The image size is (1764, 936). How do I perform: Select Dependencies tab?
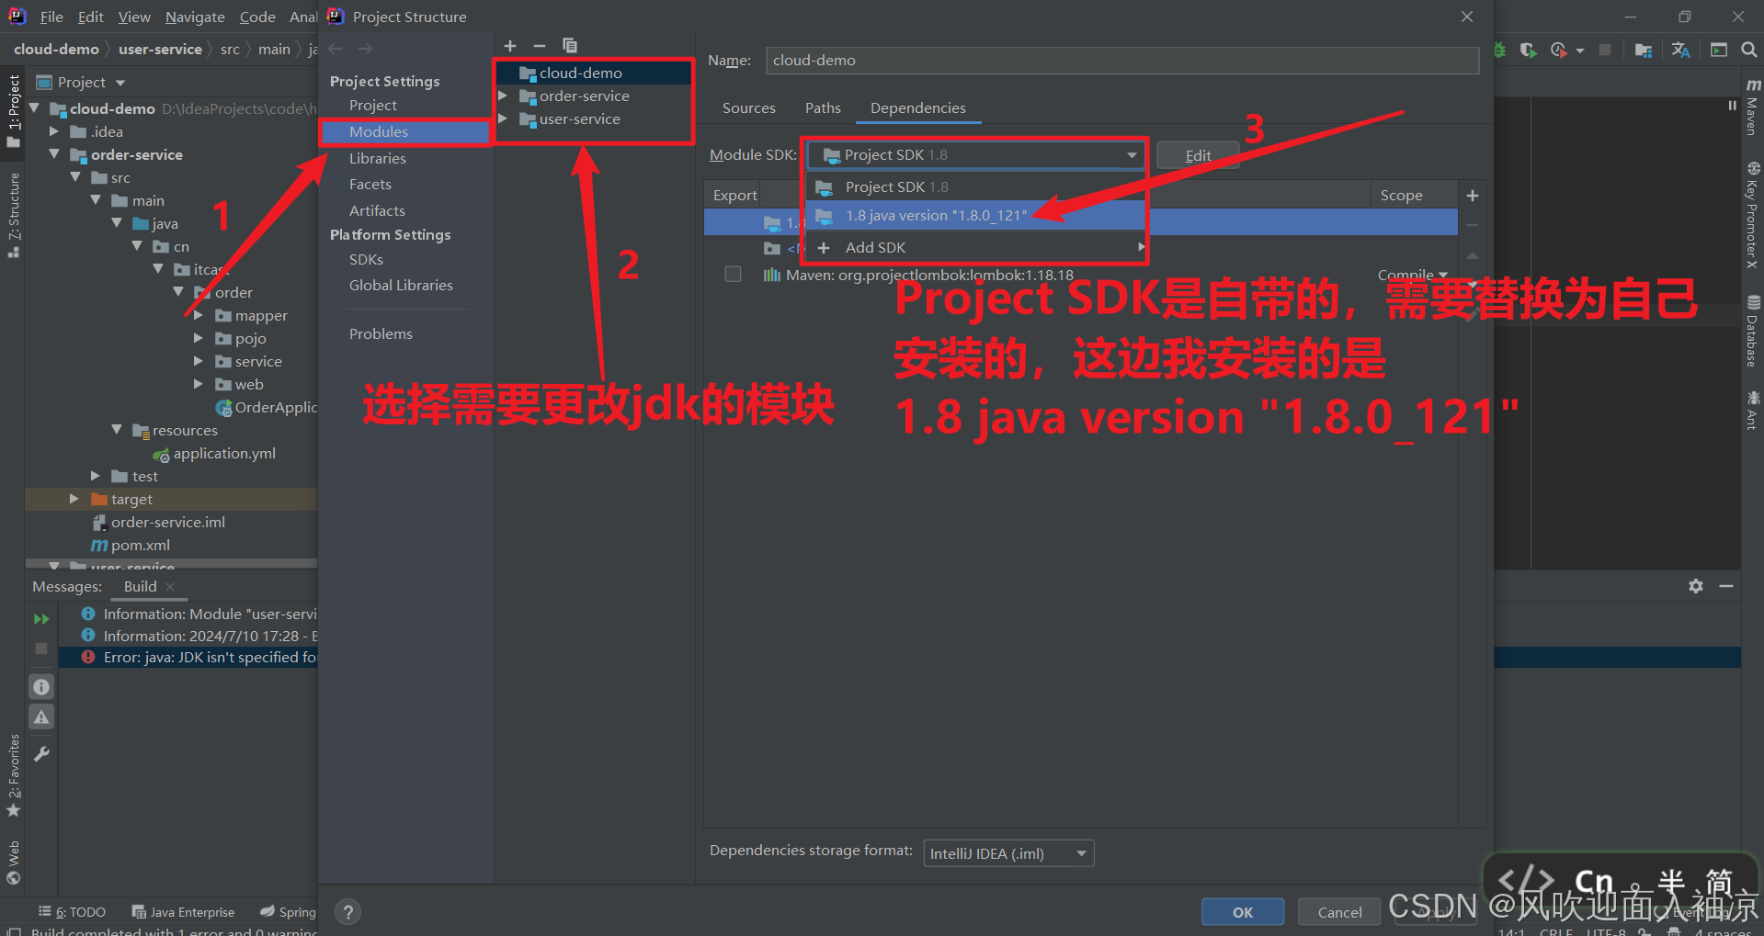click(x=918, y=108)
